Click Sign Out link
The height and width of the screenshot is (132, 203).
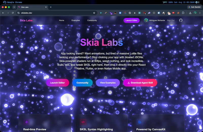171,20
